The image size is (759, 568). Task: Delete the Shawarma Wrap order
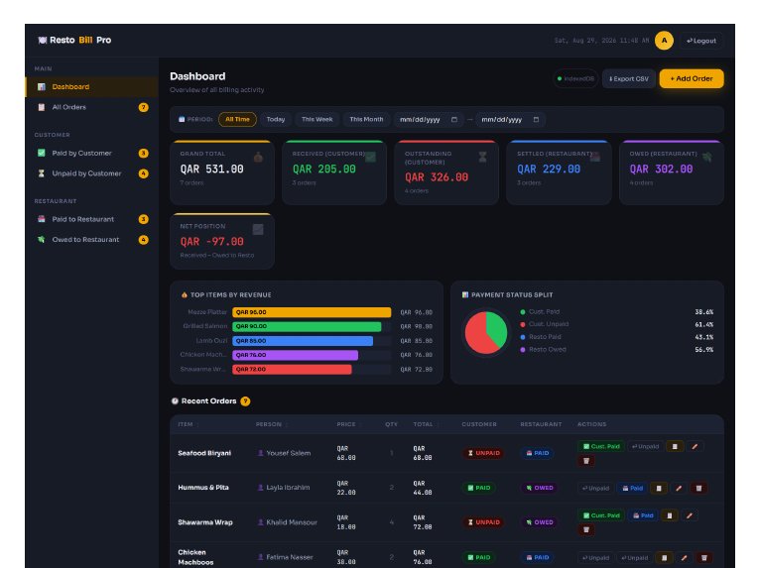click(586, 529)
